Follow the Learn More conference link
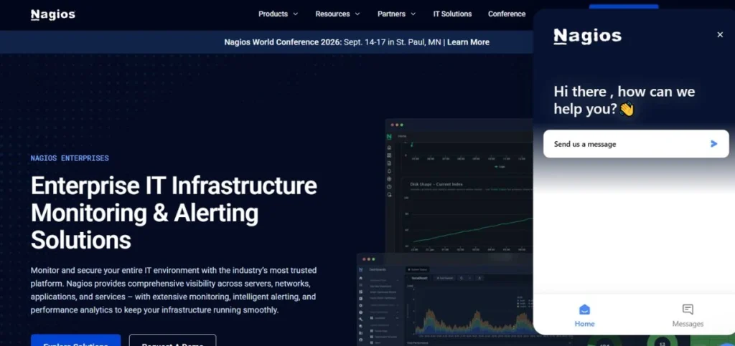This screenshot has height=346, width=735. 468,42
